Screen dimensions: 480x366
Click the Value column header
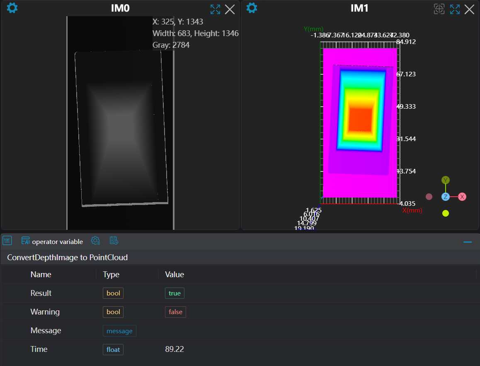tap(175, 274)
